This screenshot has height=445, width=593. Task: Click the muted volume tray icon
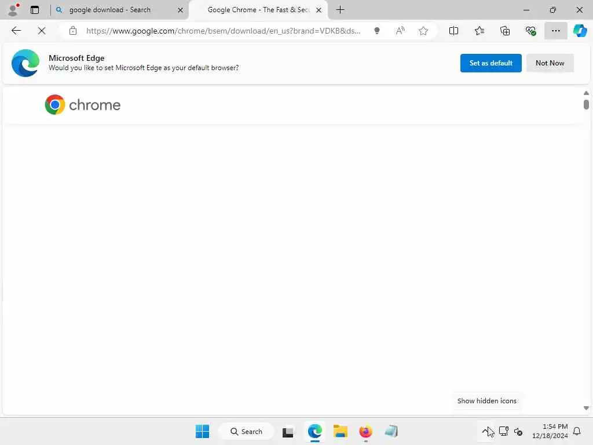[518, 431]
